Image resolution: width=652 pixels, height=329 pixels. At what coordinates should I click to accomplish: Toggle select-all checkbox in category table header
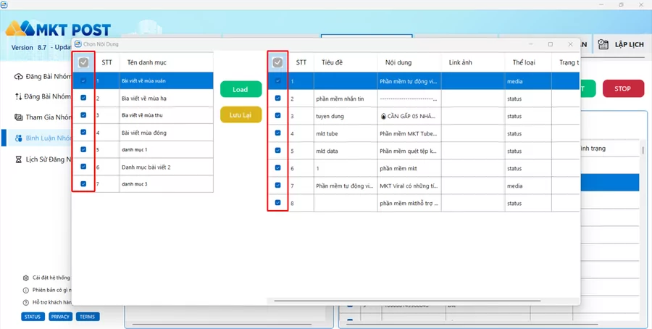pos(83,62)
